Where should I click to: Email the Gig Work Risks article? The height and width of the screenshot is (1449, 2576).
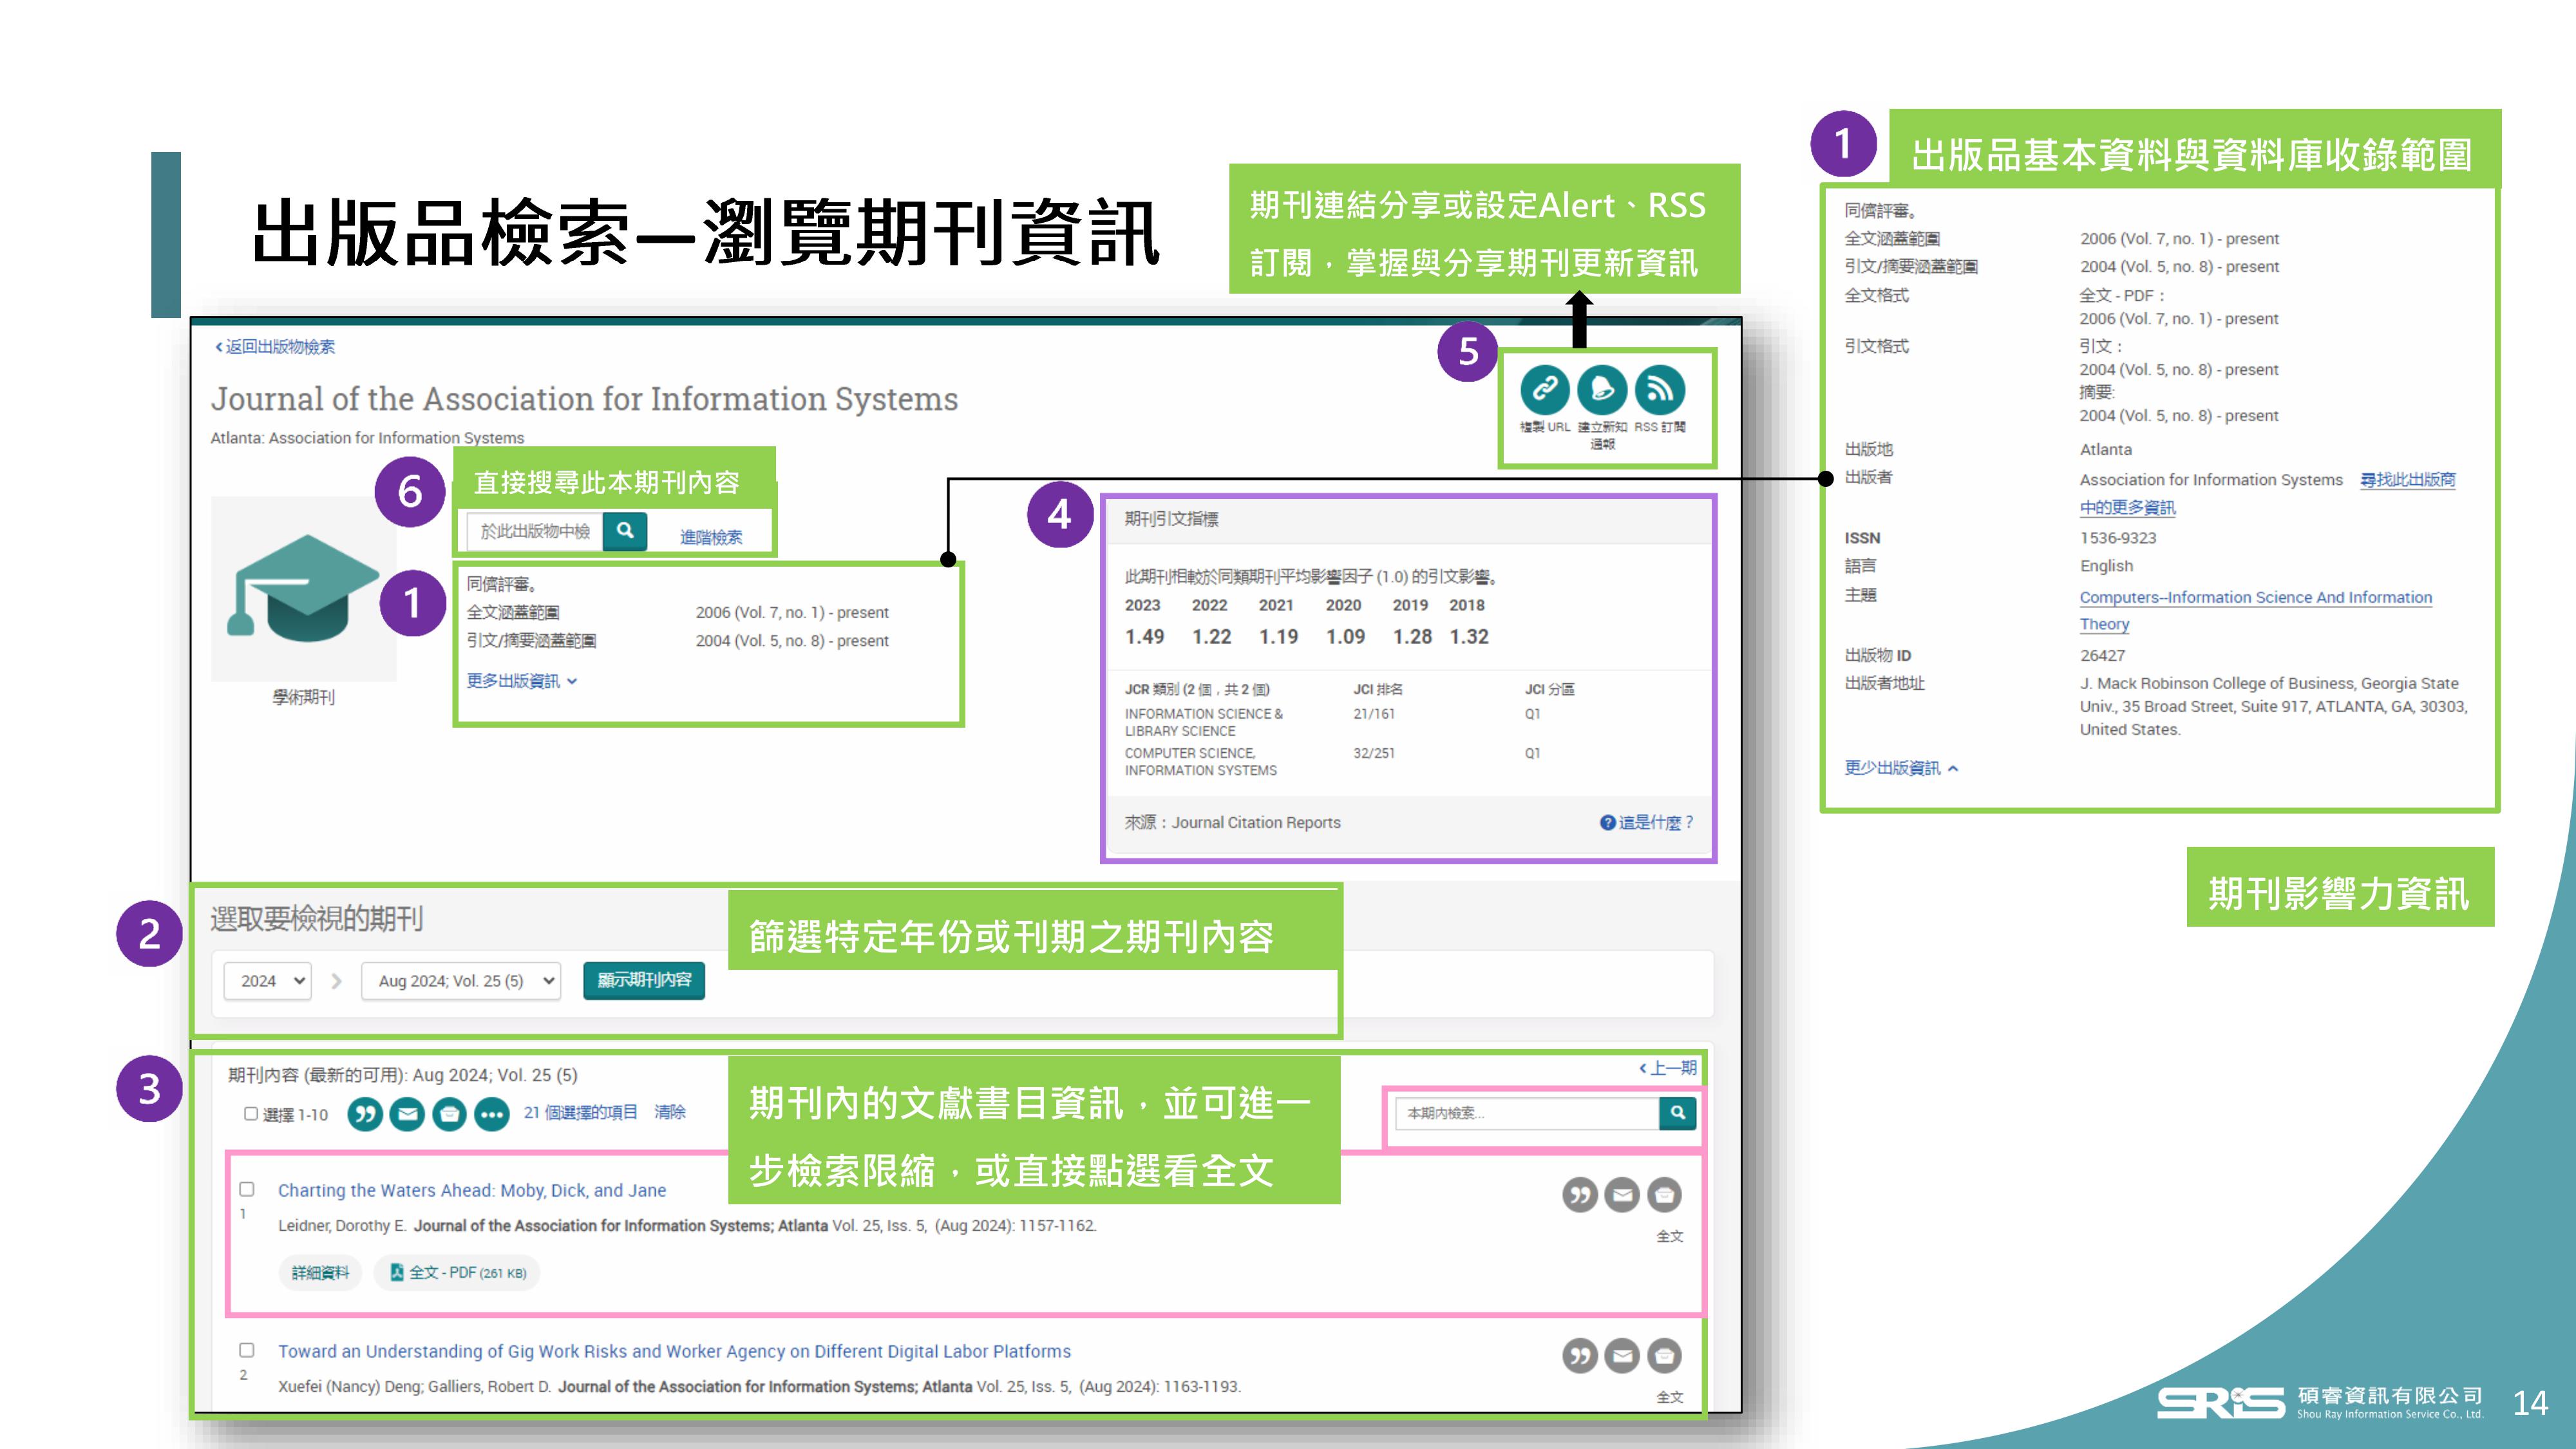click(1622, 1356)
